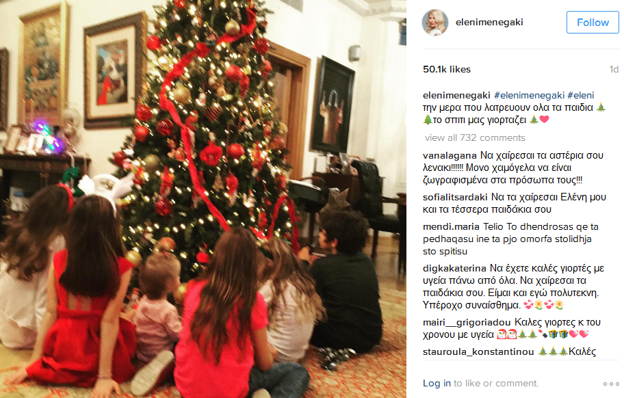Open the three-dot more options menu
This screenshot has width=624, height=398.
coord(611,384)
